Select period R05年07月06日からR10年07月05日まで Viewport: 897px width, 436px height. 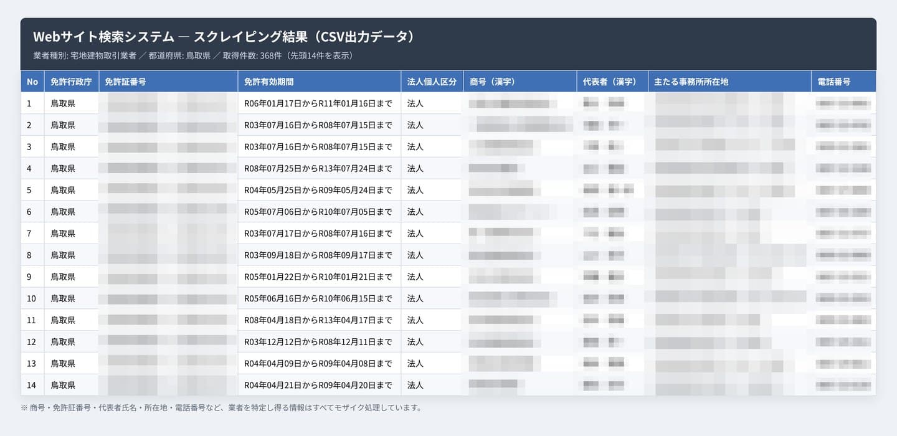point(318,212)
